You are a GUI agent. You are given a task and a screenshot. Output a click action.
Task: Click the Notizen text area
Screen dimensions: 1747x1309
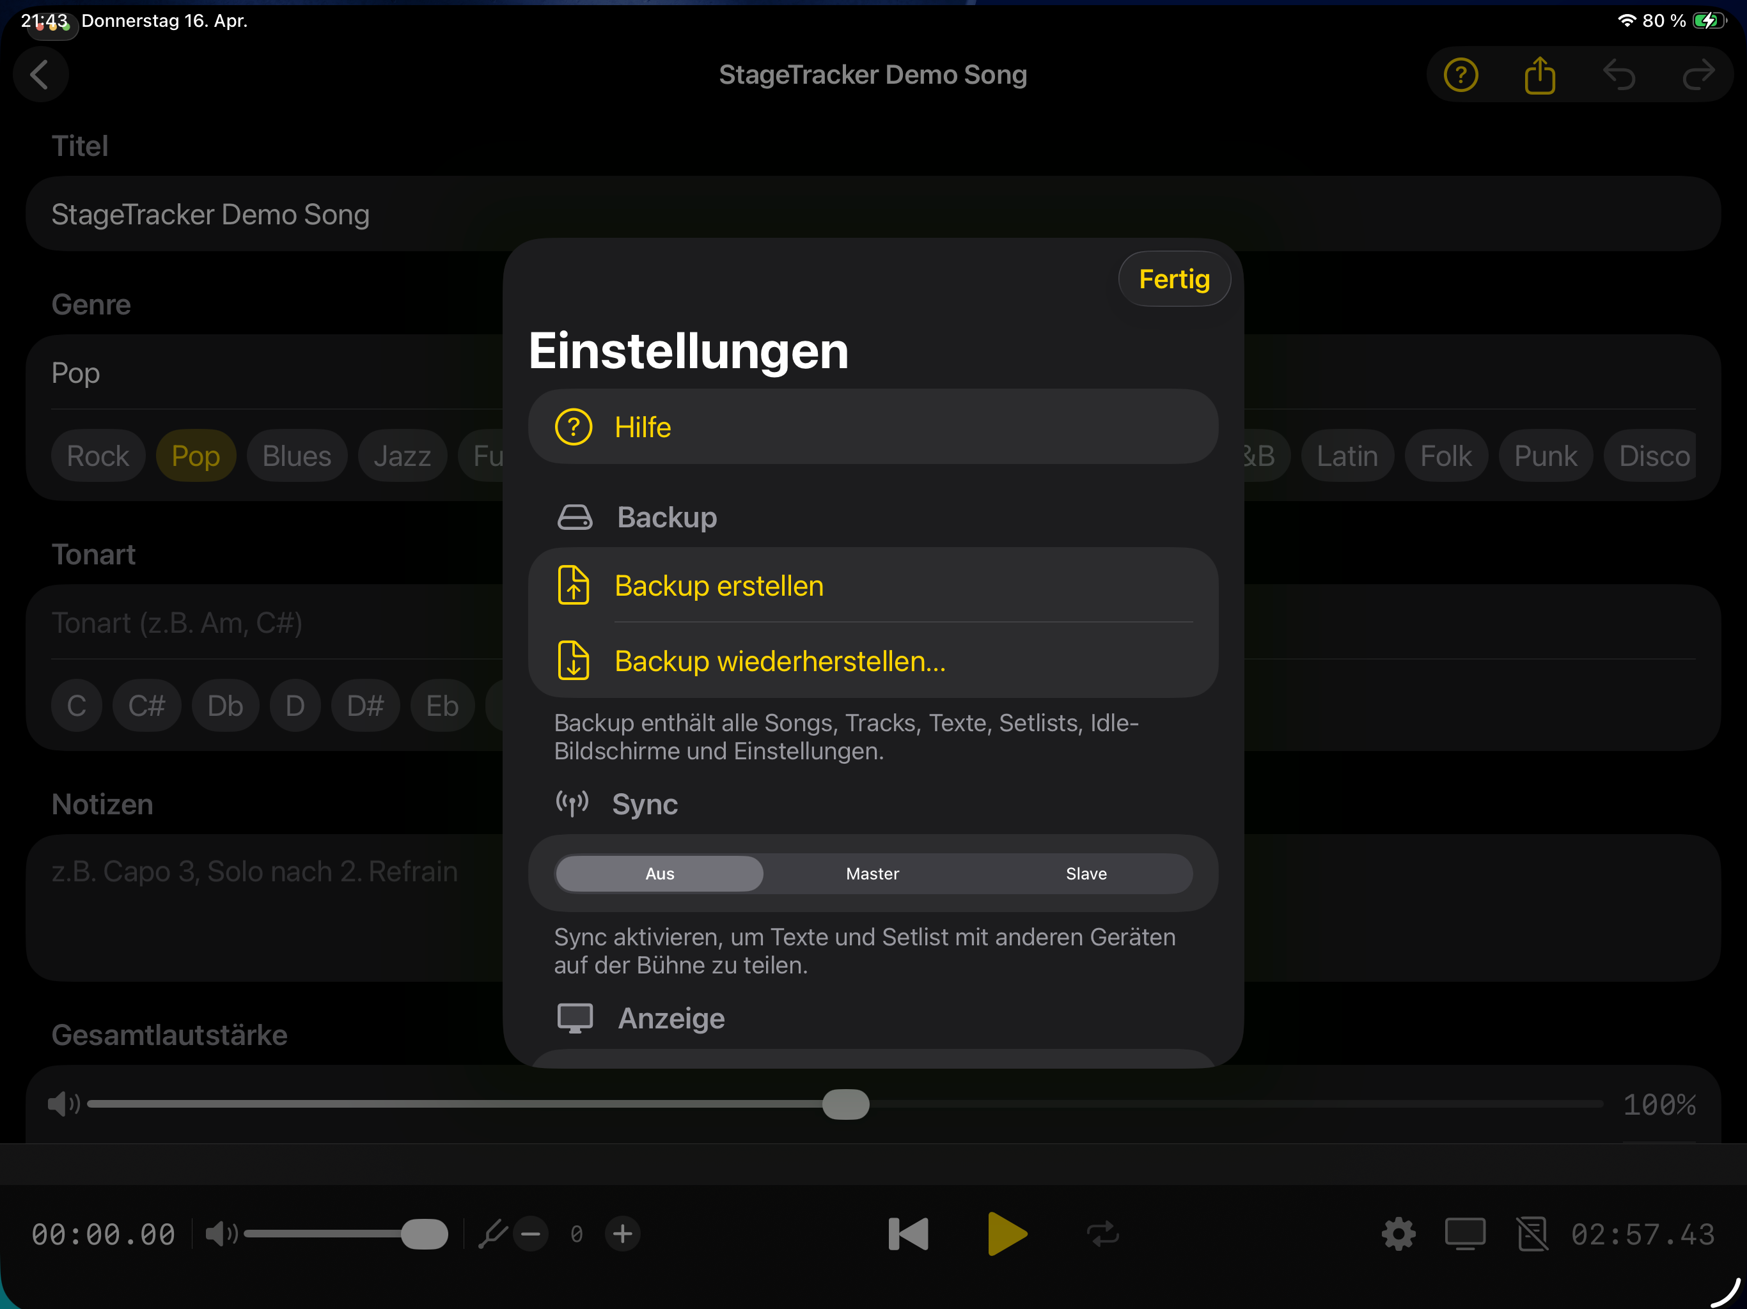265,908
